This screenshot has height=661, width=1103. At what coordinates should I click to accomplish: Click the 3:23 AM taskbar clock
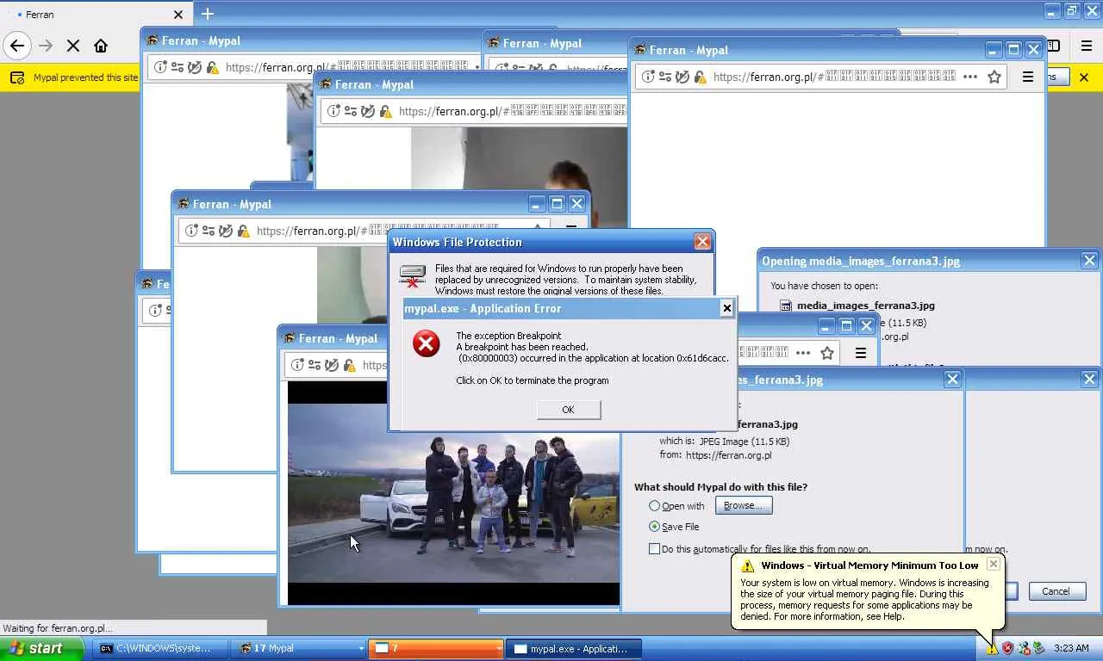tap(1071, 649)
